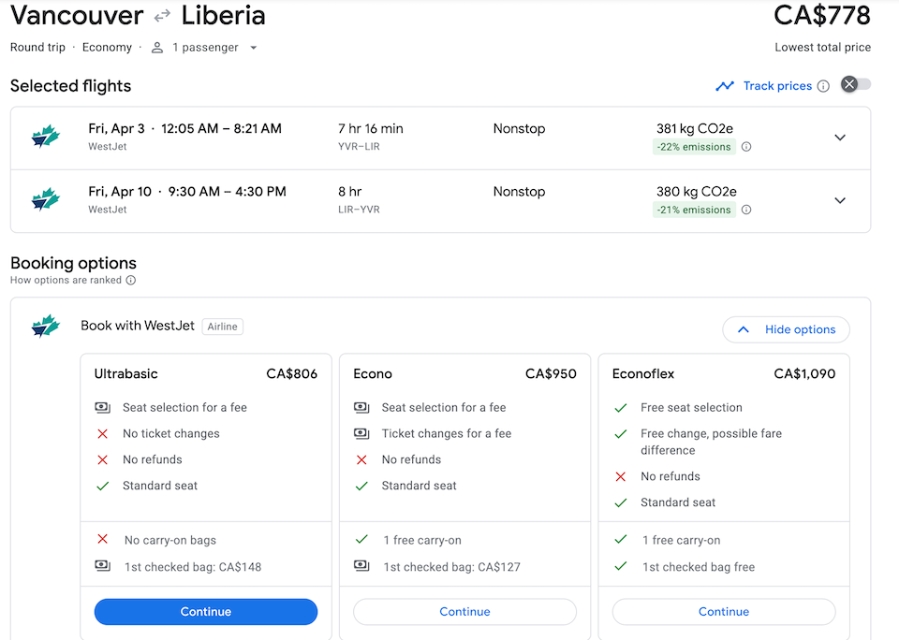The width and height of the screenshot is (899, 640).
Task: Click the Track prices link text
Action: [777, 86]
